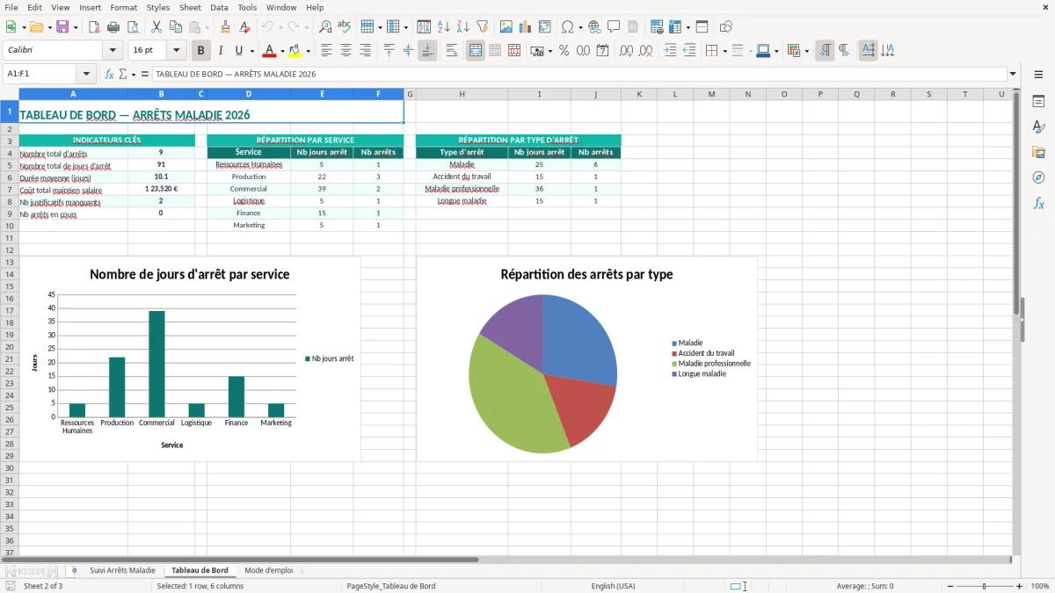Open sidebar Gallery panel icon
The height and width of the screenshot is (593, 1055).
[1038, 153]
